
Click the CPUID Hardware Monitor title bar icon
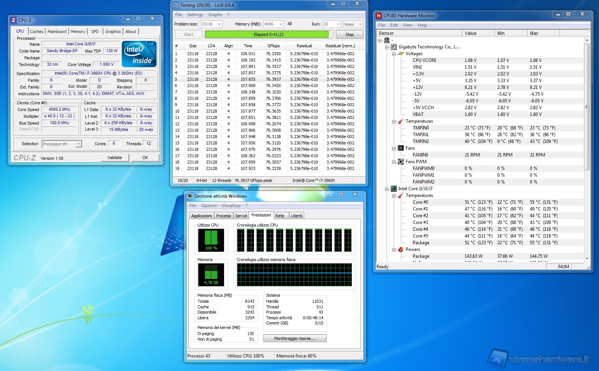click(x=379, y=16)
